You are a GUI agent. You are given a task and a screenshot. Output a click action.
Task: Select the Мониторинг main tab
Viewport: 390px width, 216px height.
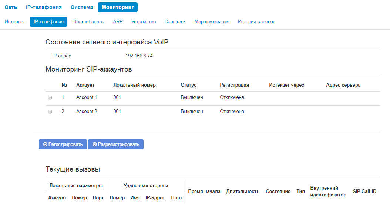[118, 7]
